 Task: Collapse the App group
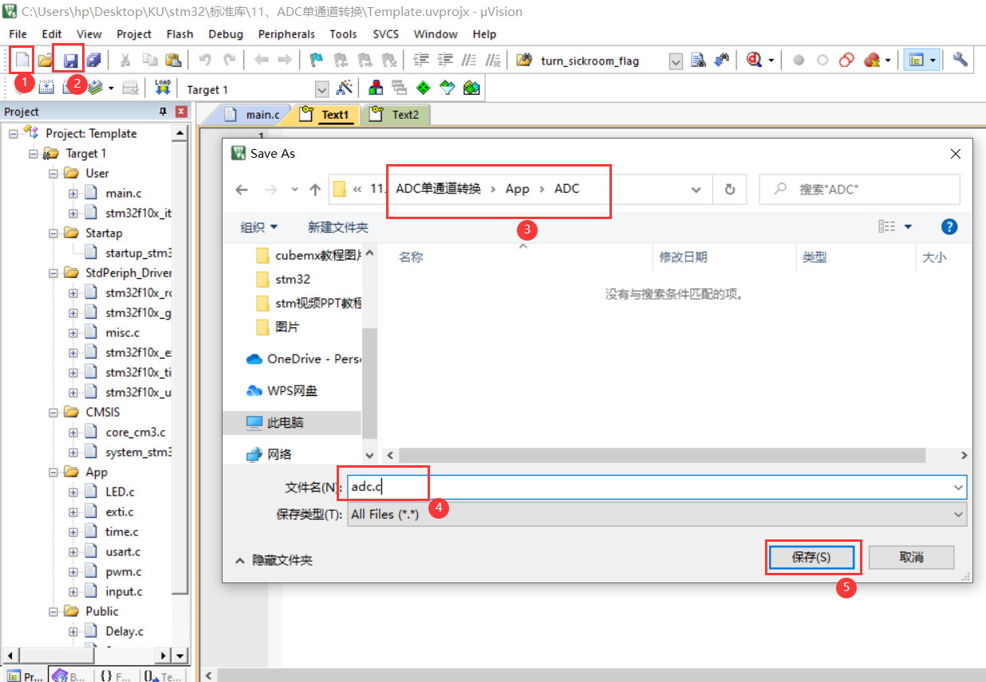[53, 472]
